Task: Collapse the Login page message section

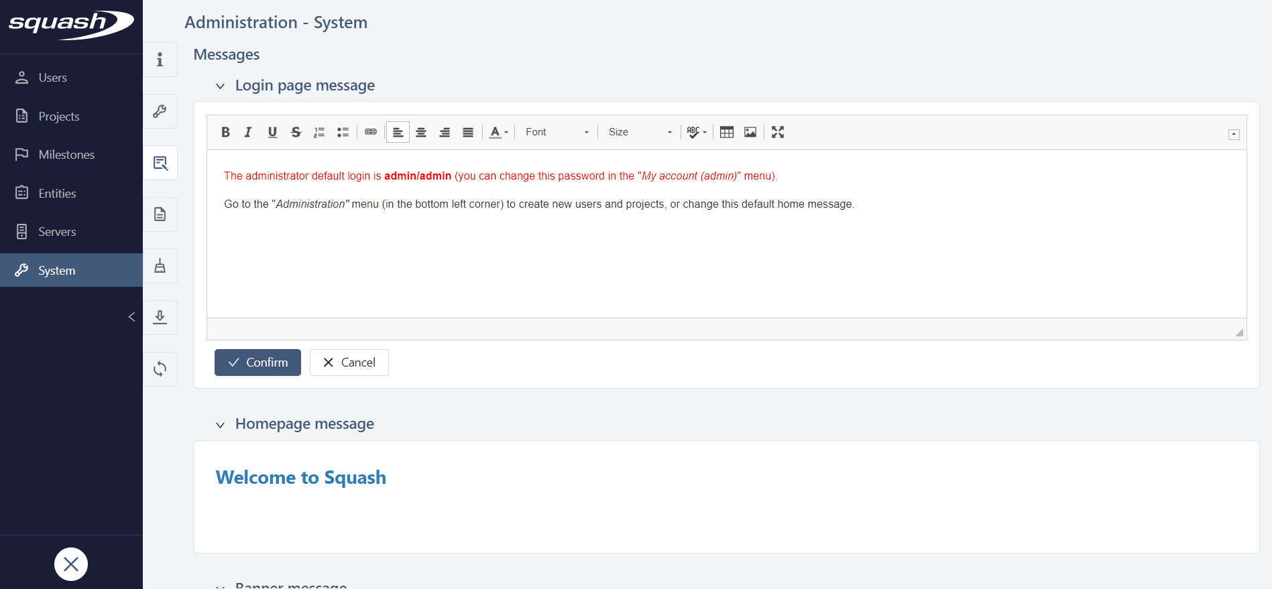Action: coord(220,86)
